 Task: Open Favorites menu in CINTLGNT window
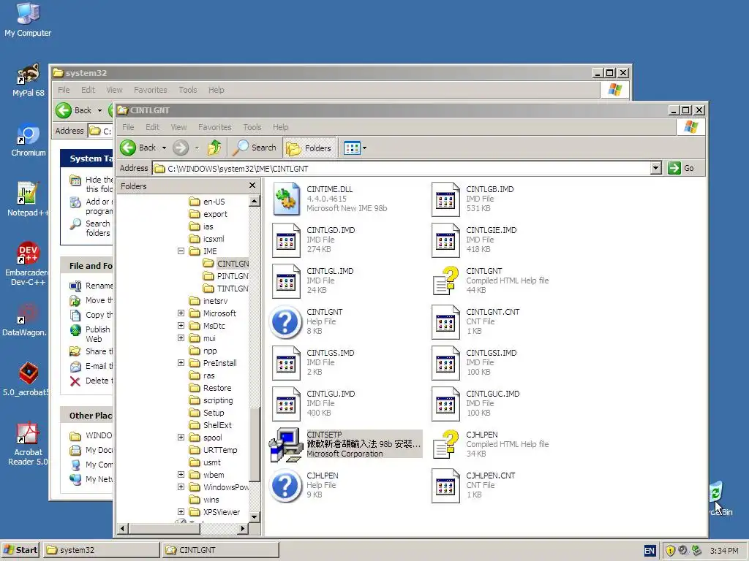(x=215, y=127)
